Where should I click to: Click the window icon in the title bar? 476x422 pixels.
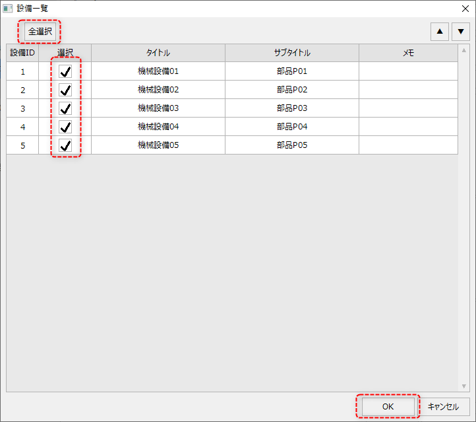8,9
